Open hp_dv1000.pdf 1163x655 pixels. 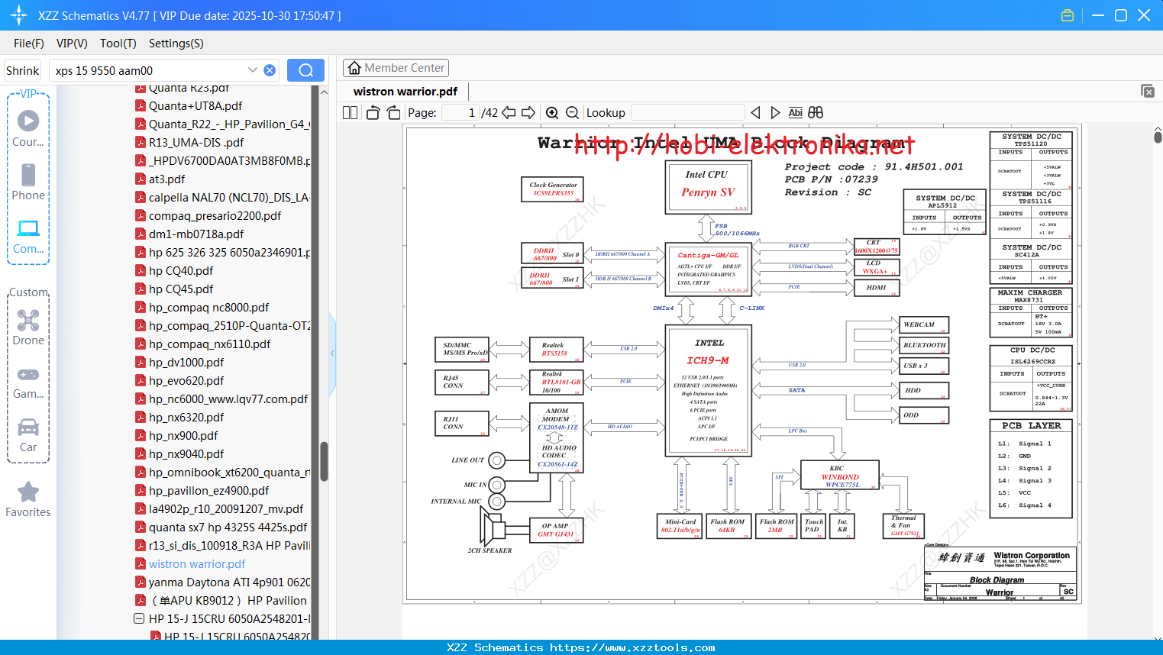(x=186, y=363)
